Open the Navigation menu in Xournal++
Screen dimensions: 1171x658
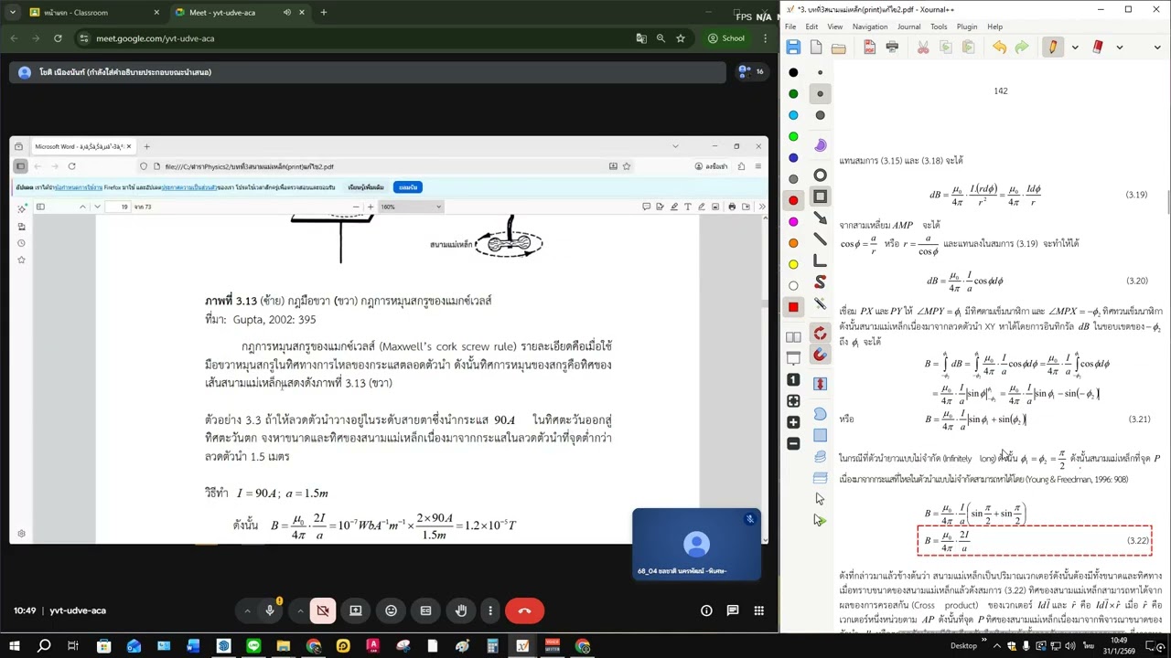[870, 27]
